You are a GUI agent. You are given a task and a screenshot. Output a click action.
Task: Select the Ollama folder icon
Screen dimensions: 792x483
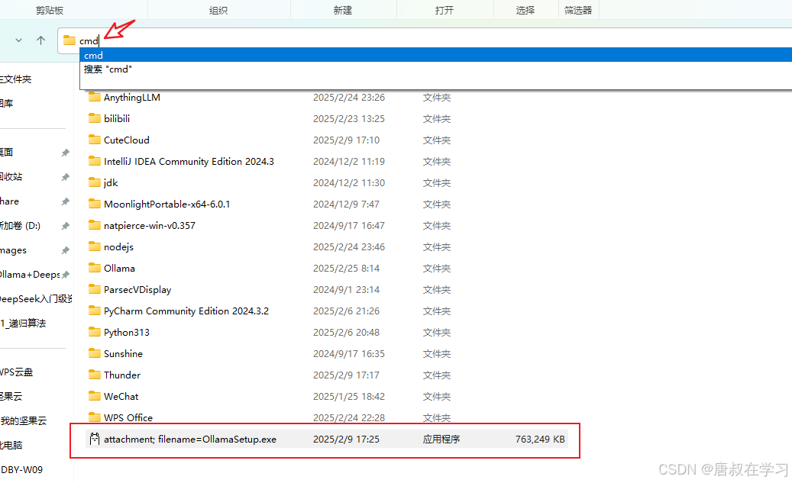pos(95,268)
